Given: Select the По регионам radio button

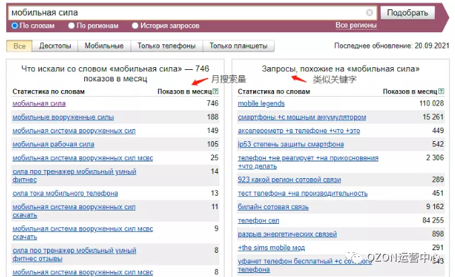Looking at the screenshot, I should [x=71, y=26].
